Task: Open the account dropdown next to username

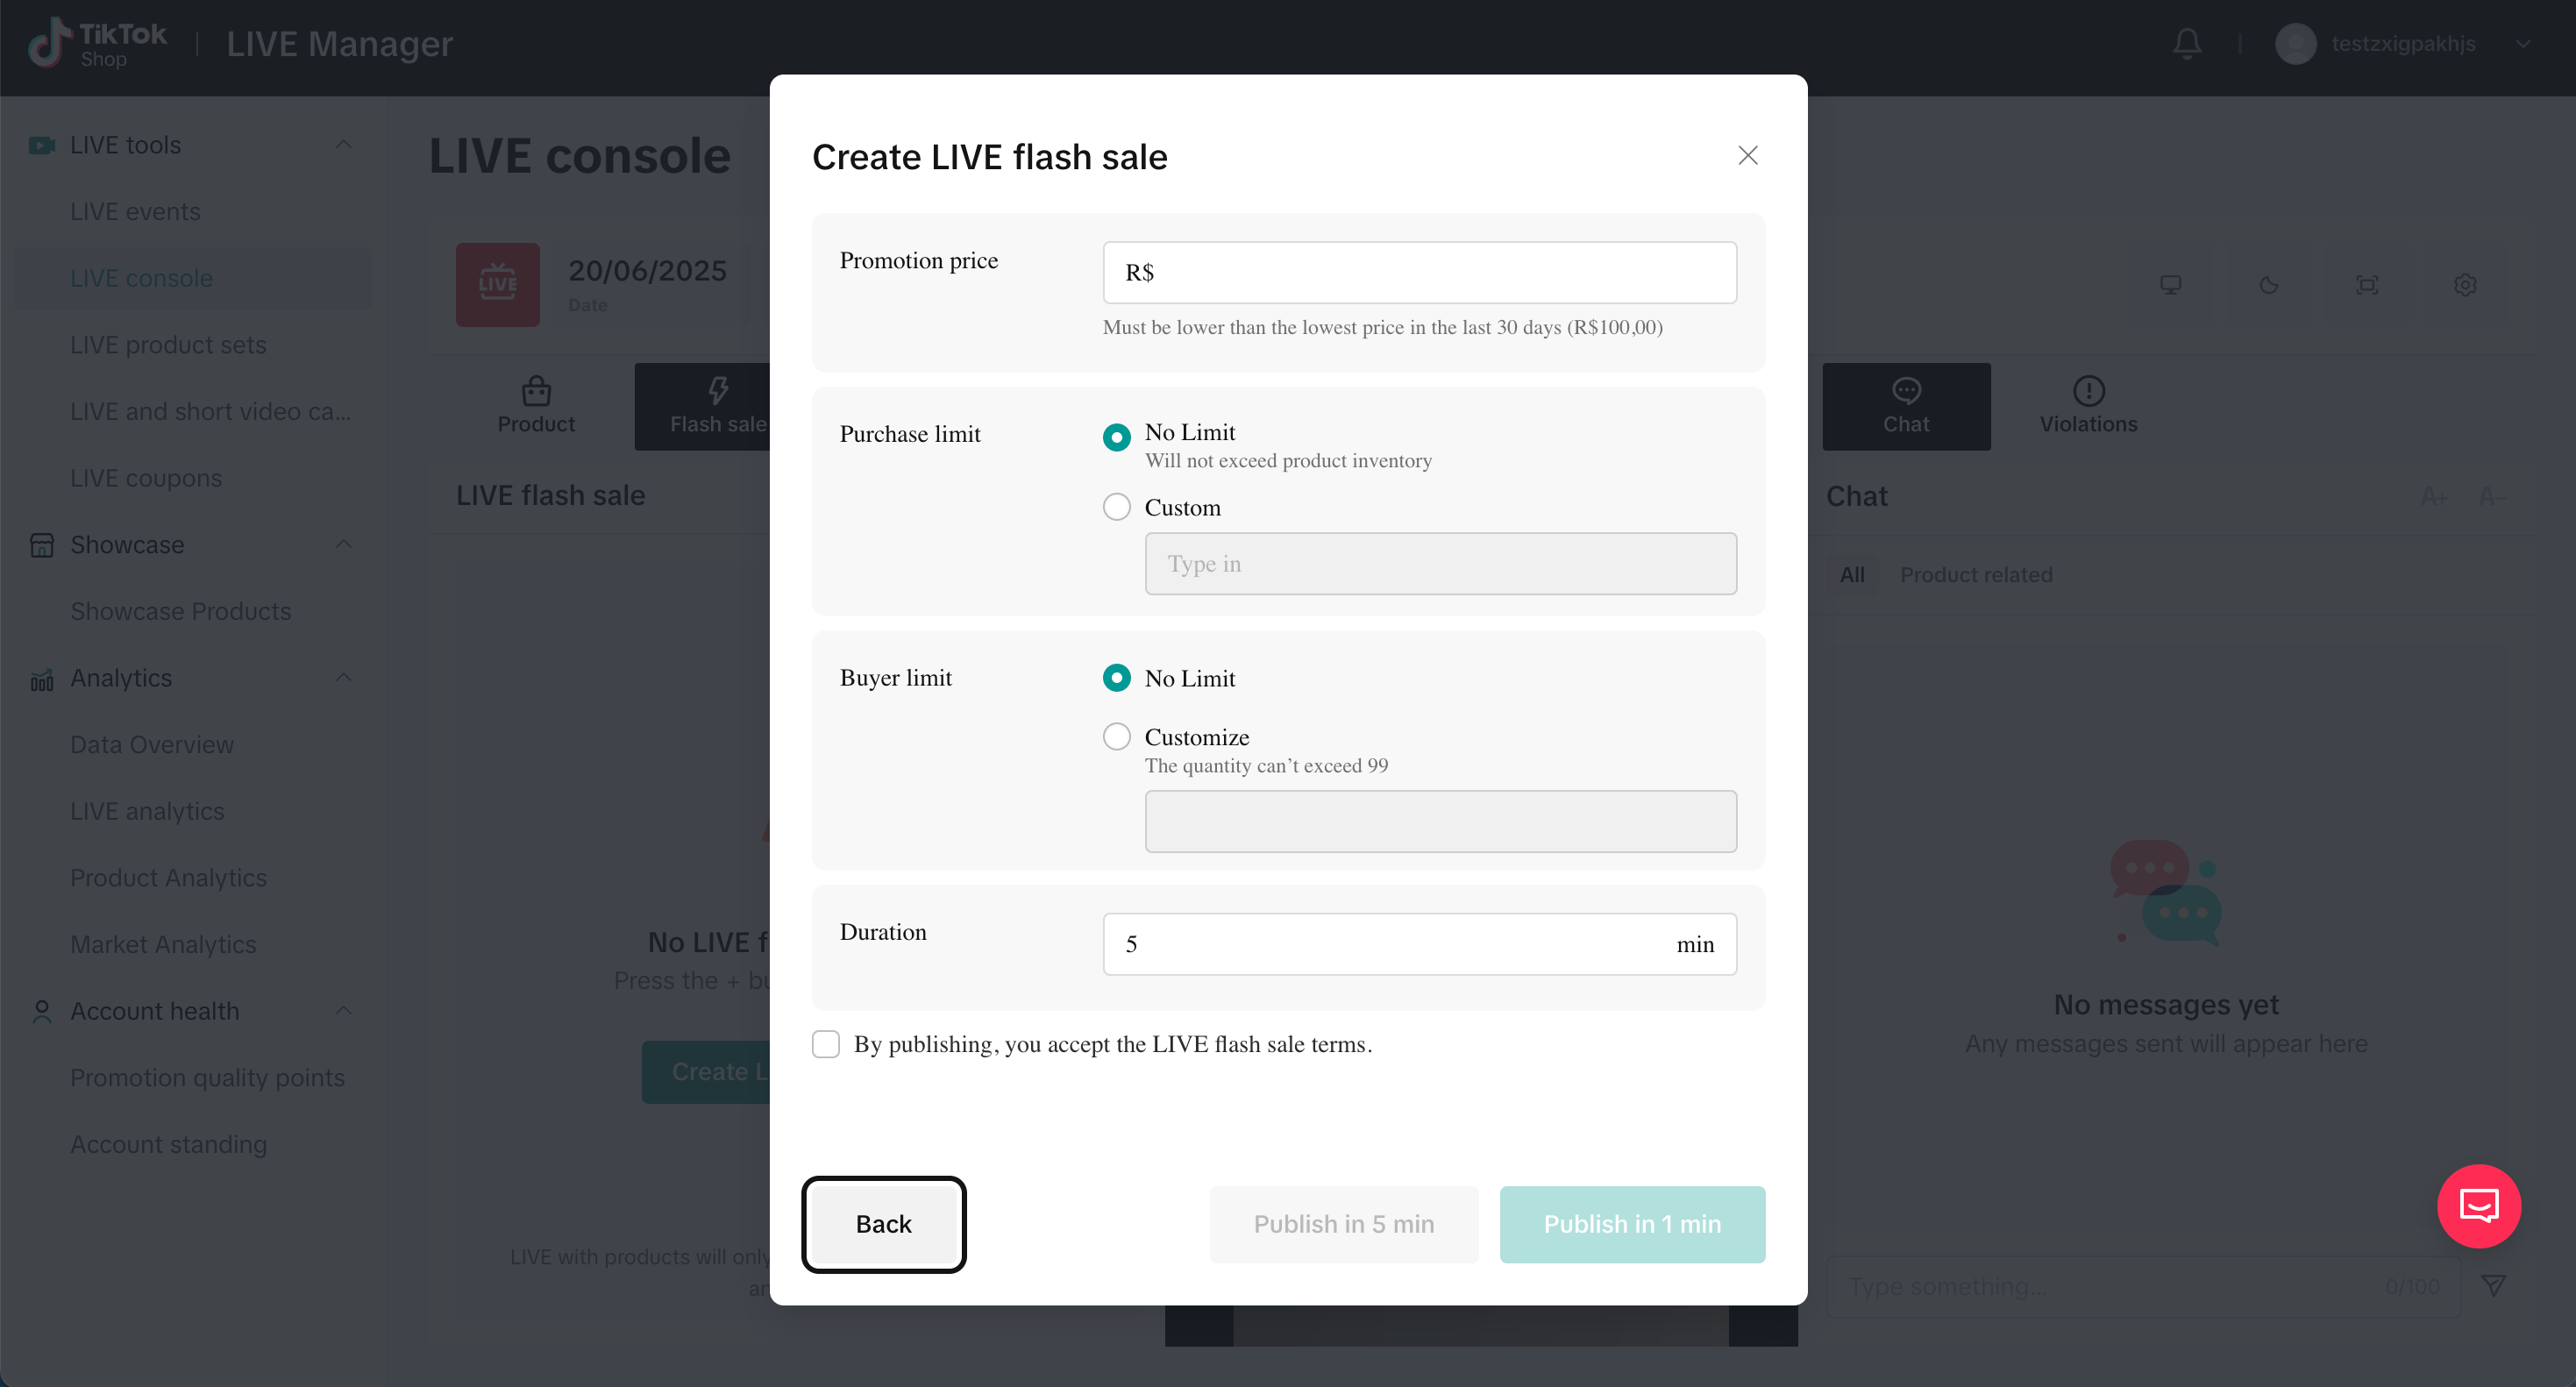Action: coord(2522,44)
